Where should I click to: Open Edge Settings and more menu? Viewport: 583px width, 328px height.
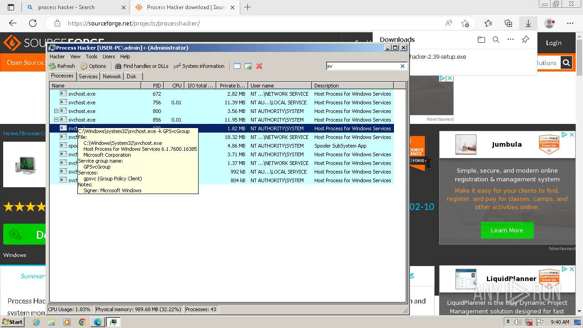(x=570, y=23)
